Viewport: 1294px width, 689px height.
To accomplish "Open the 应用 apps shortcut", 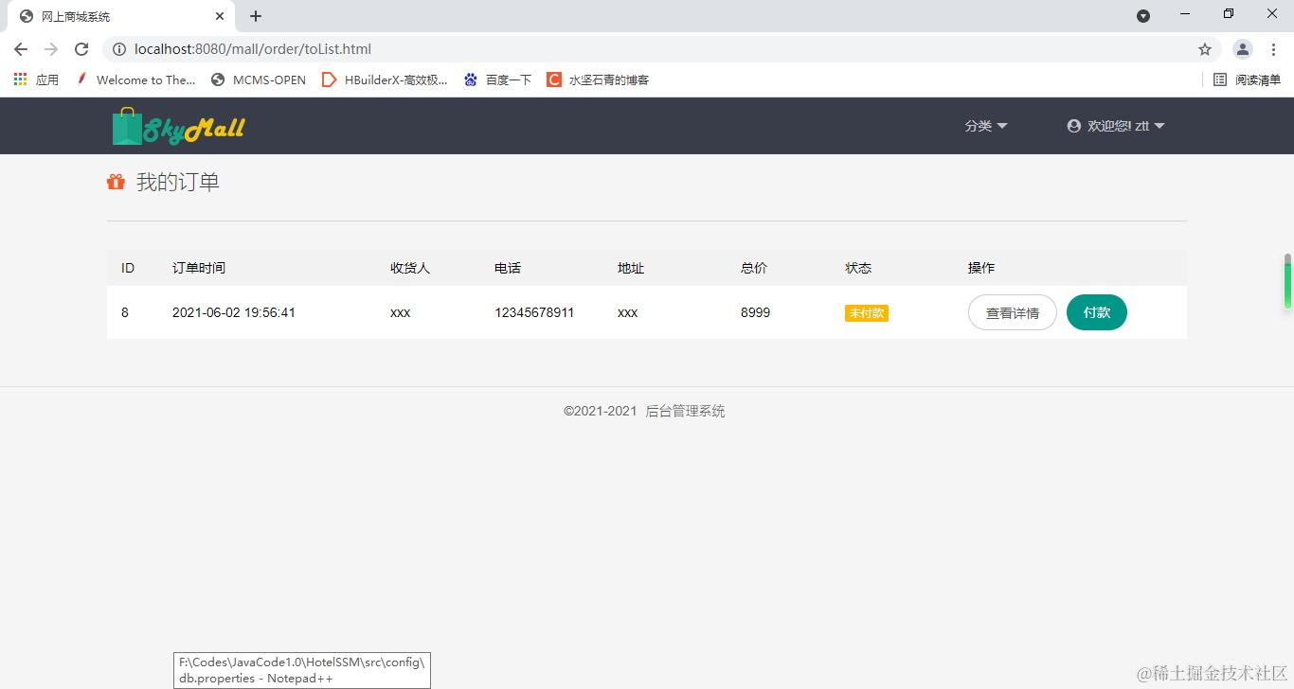I will 35,79.
